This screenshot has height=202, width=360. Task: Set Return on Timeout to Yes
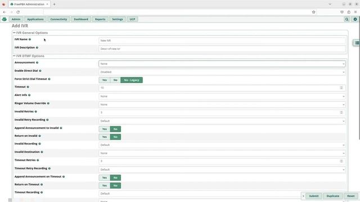click(105, 186)
